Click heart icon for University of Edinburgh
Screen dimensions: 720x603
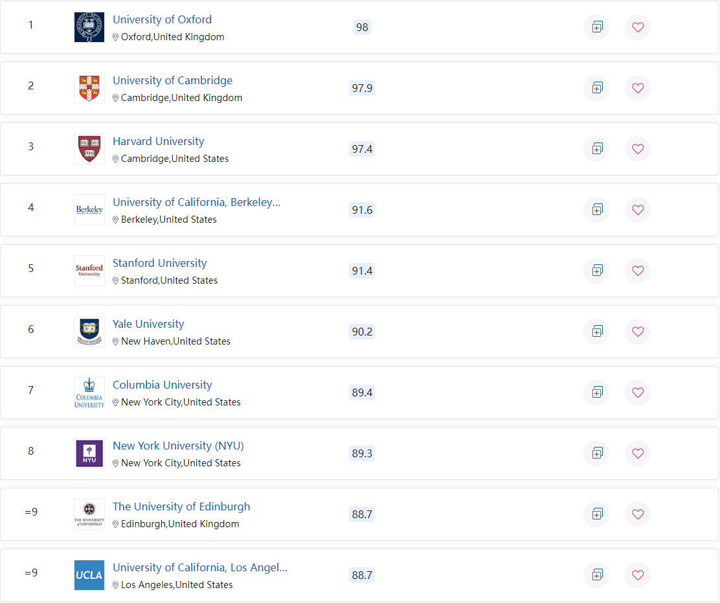(638, 514)
